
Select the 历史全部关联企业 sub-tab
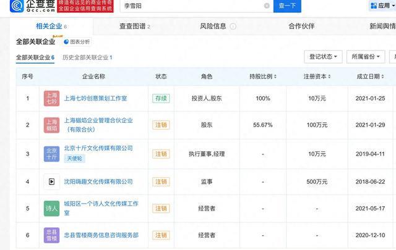pyautogui.click(x=85, y=57)
